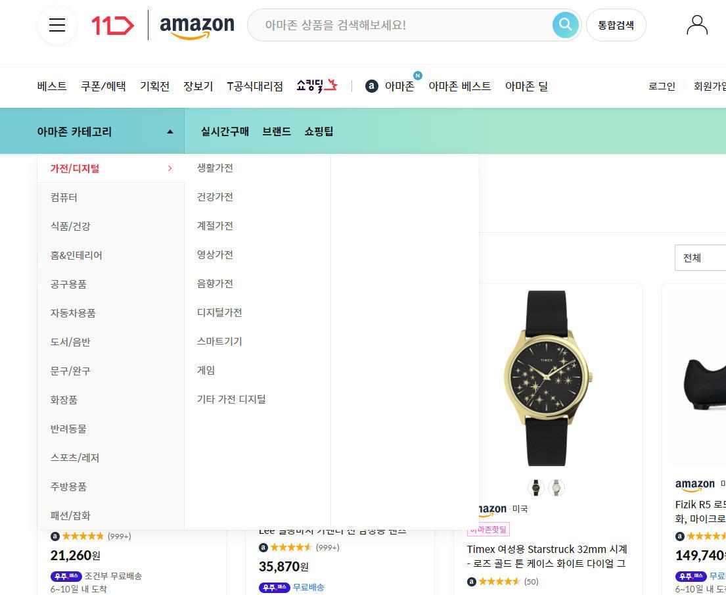Image resolution: width=726 pixels, height=595 pixels.
Task: Select the white watch color swatch
Action: point(556,487)
